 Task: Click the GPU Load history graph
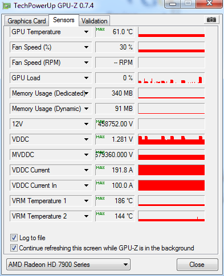pos(172,78)
